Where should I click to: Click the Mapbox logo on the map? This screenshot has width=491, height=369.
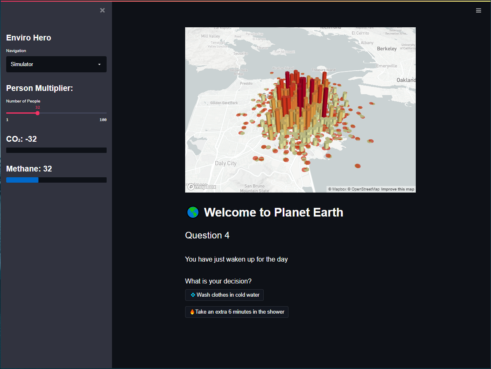click(202, 187)
